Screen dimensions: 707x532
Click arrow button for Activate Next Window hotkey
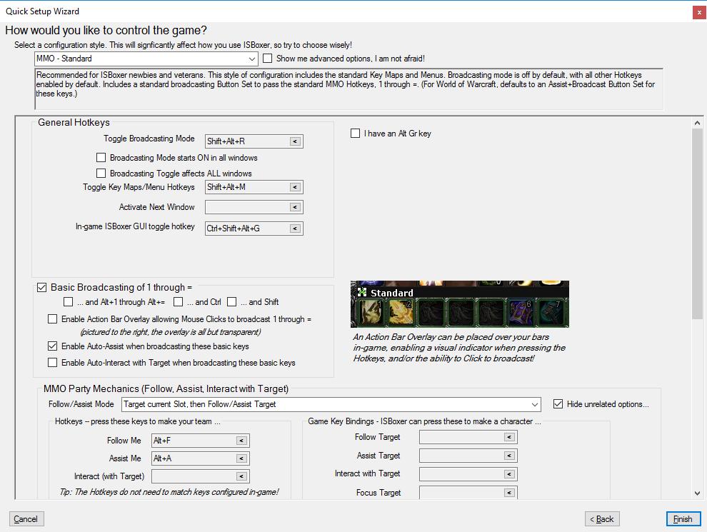coord(296,207)
